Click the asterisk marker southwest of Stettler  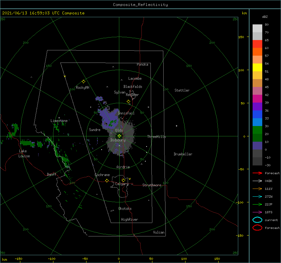(148, 107)
